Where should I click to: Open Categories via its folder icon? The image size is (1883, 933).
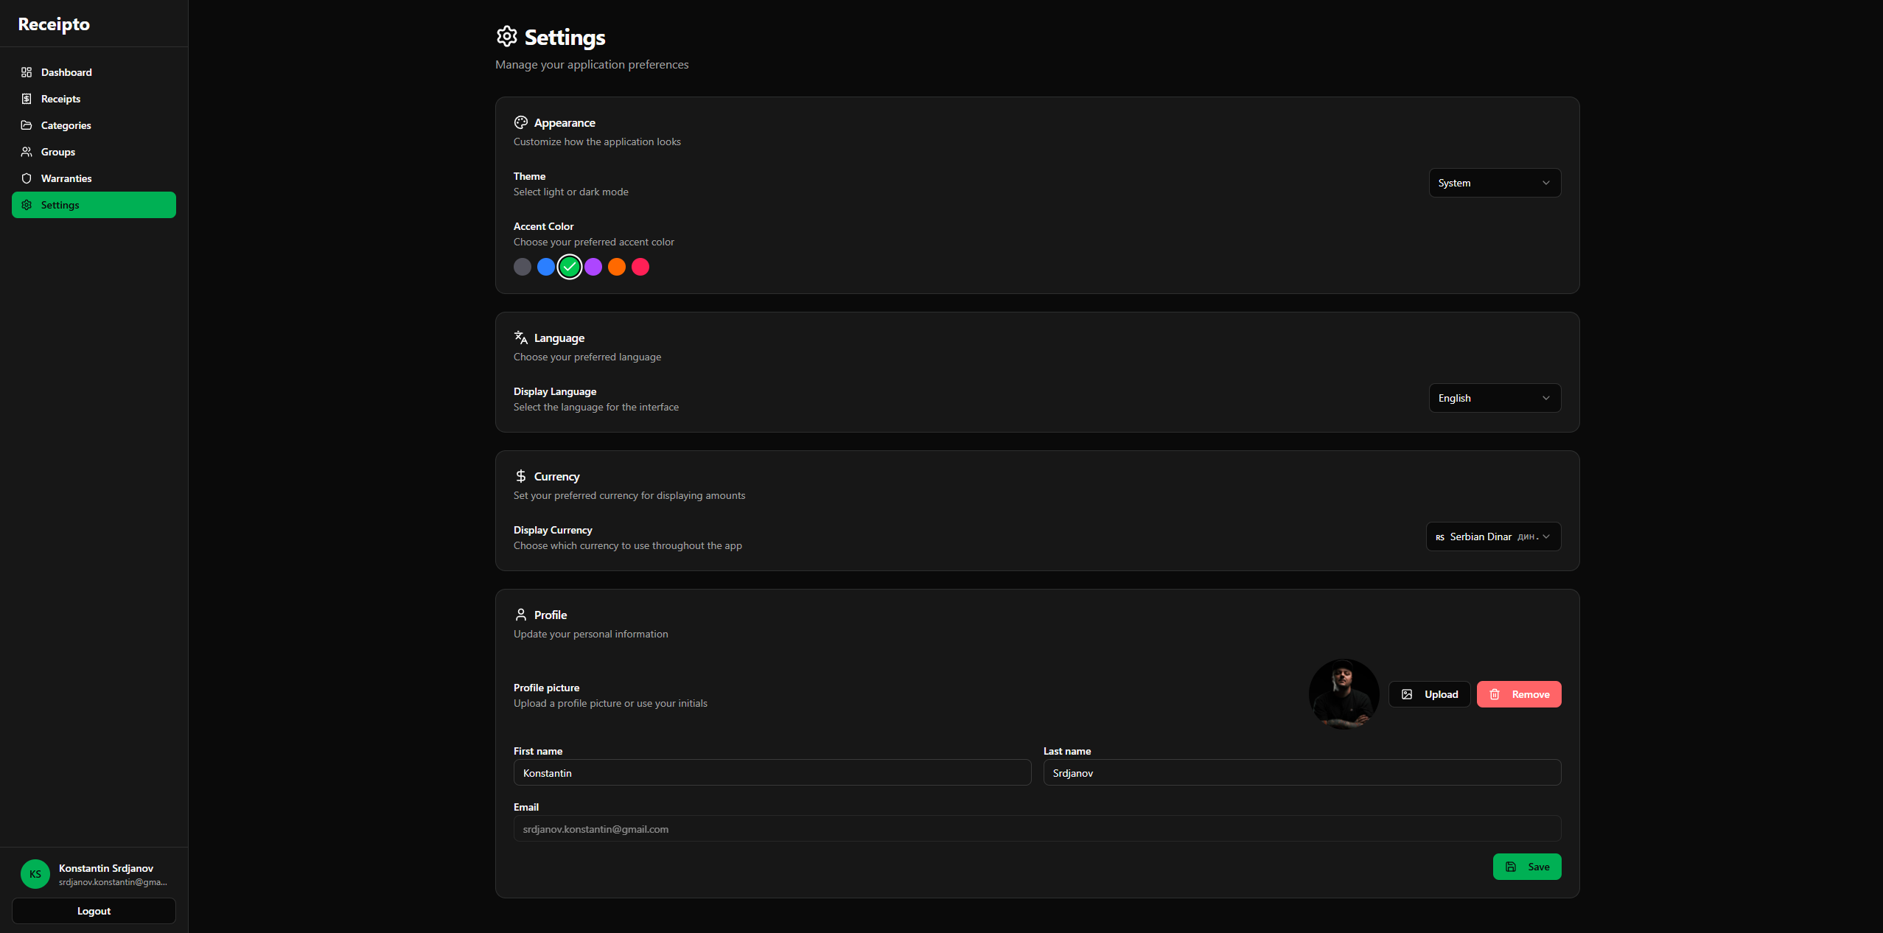click(x=27, y=125)
